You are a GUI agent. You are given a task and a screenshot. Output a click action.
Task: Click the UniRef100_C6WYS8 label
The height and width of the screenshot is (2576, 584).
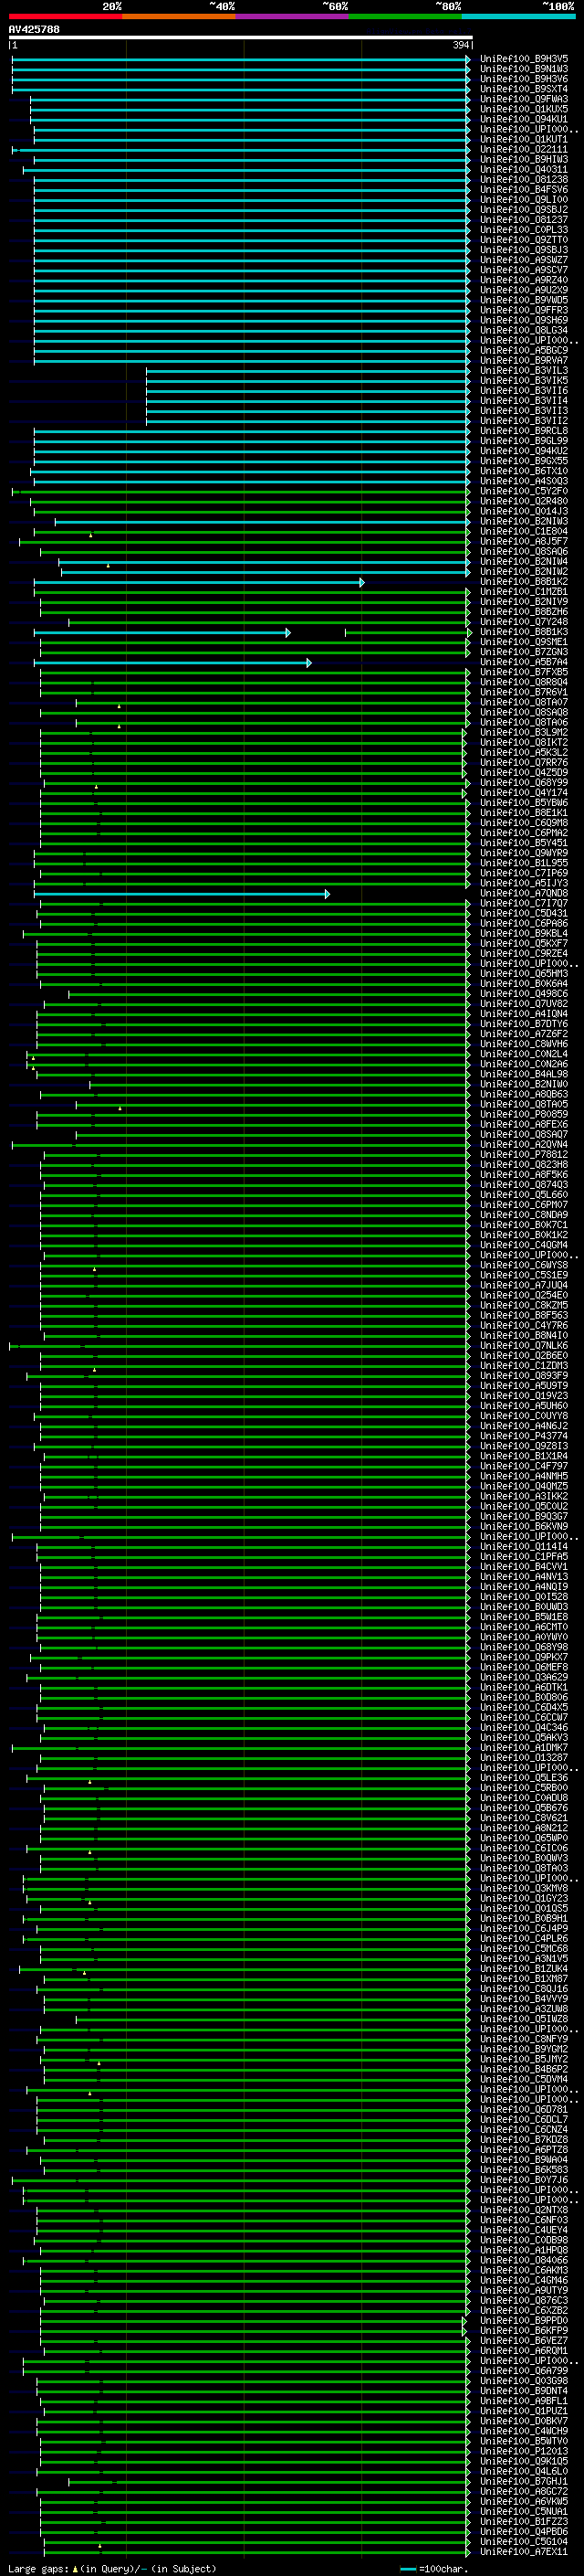click(x=524, y=1265)
